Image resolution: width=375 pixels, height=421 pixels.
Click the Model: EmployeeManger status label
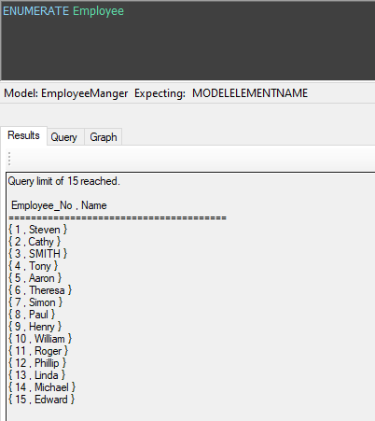[66, 93]
